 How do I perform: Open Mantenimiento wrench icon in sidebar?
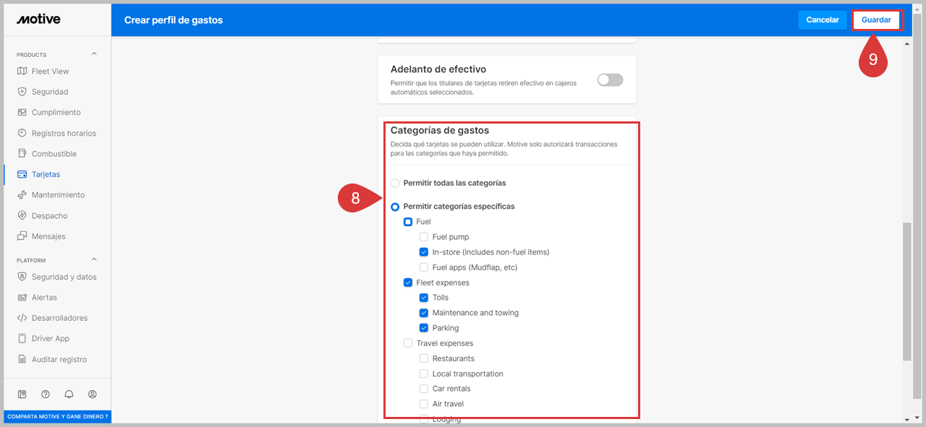[22, 195]
